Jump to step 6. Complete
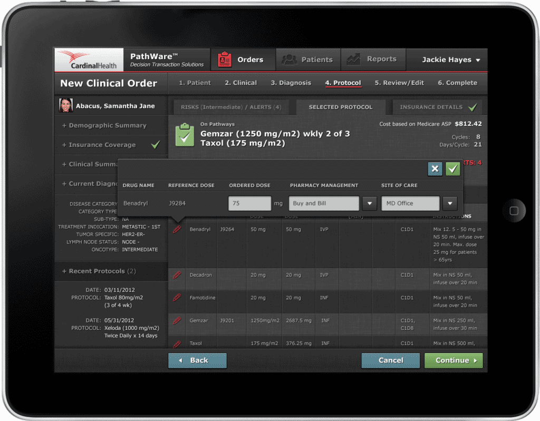Screen dimensions: 540x421 pyautogui.click(x=457, y=83)
